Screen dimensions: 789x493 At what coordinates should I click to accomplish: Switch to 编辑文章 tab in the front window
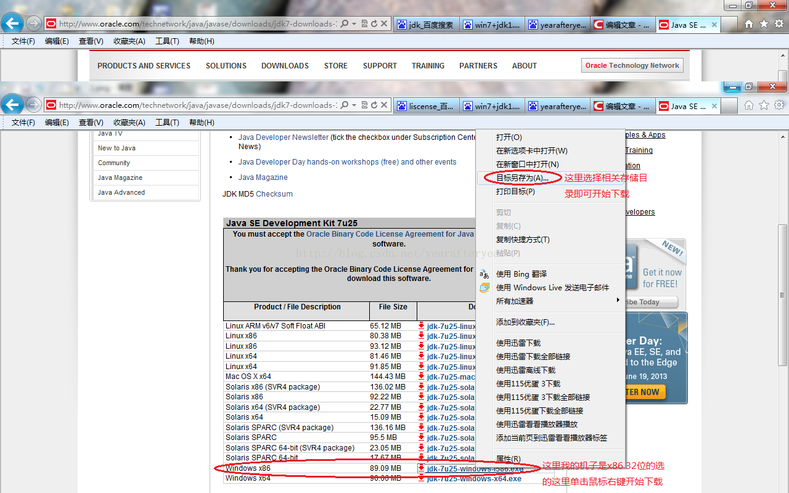(x=623, y=107)
